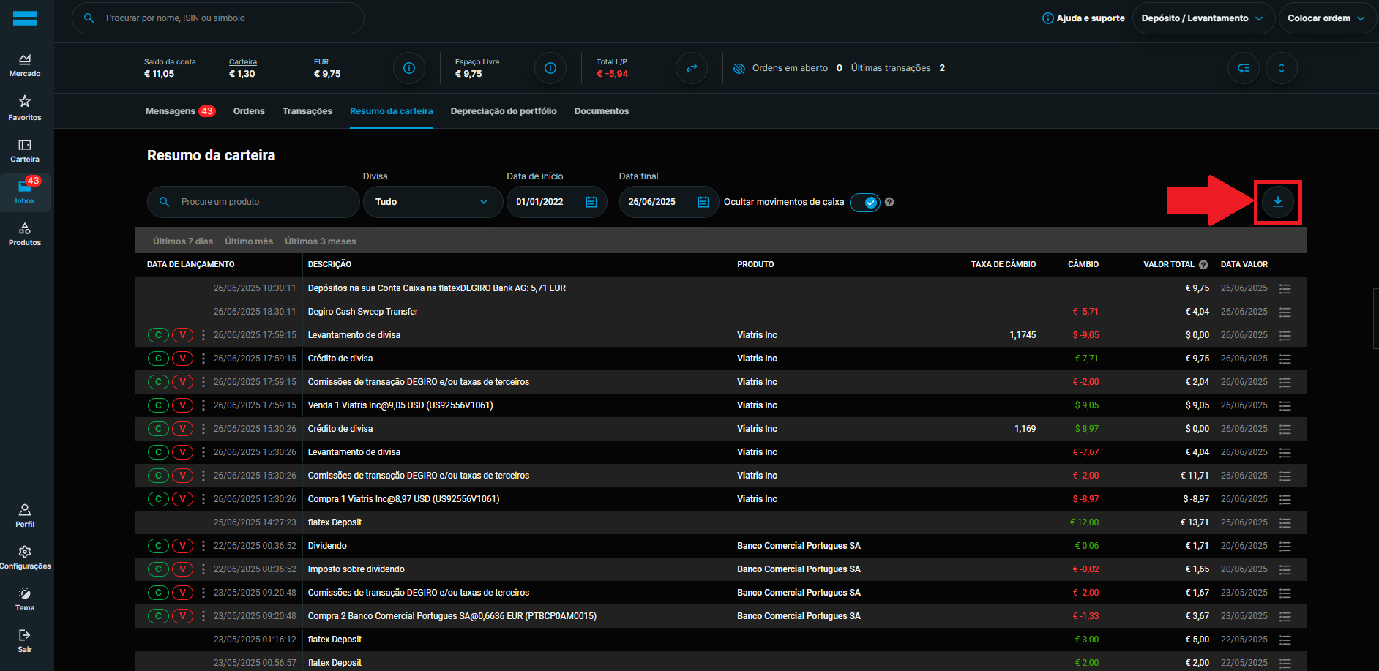Click the swap arrows beside Total L/P
This screenshot has width=1379, height=671.
[x=692, y=68]
